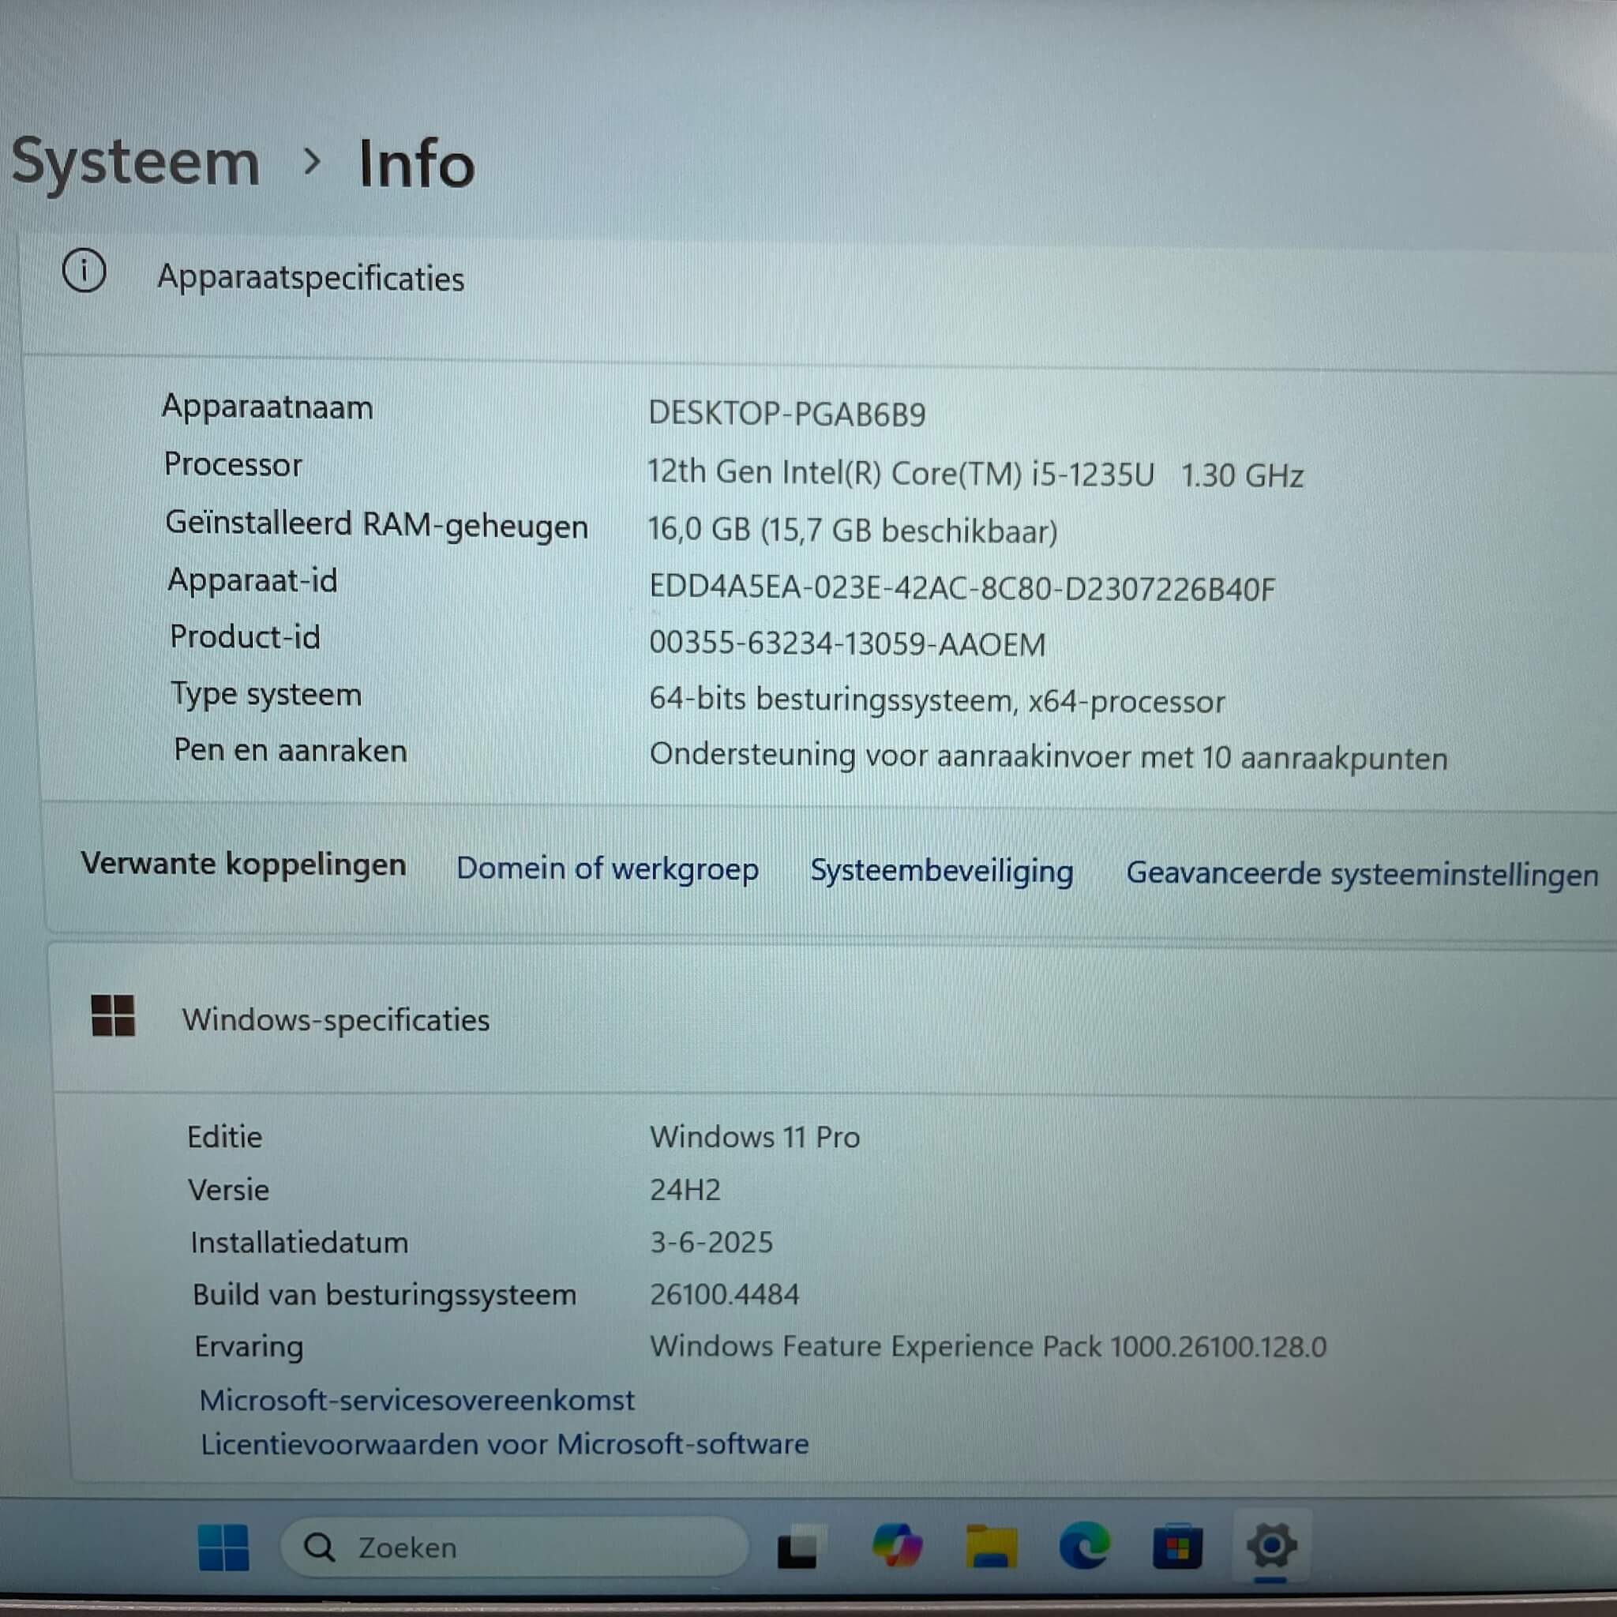
Task: Open Domein of werkgroep link
Action: tap(608, 869)
